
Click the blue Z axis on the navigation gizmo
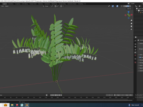click(129, 12)
